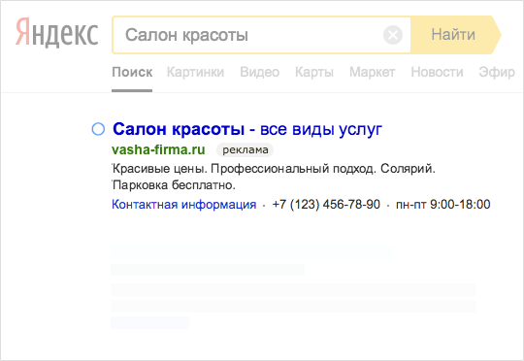Follow the vasha-firma.ru green URL
Viewport: 524px width, 361px height.
[x=158, y=149]
